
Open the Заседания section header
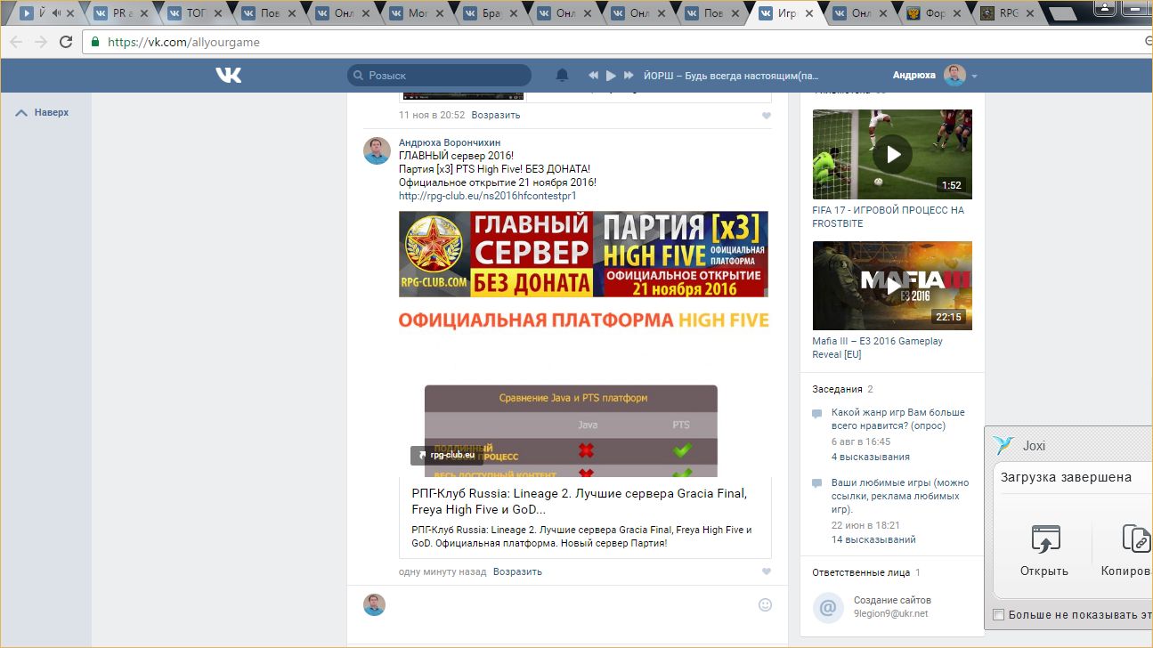[x=837, y=389]
